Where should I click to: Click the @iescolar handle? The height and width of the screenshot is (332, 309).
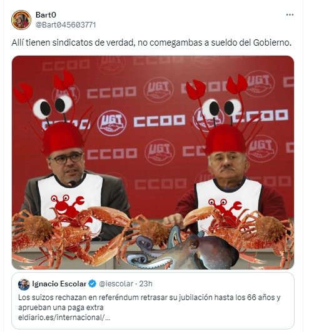[x=116, y=284]
